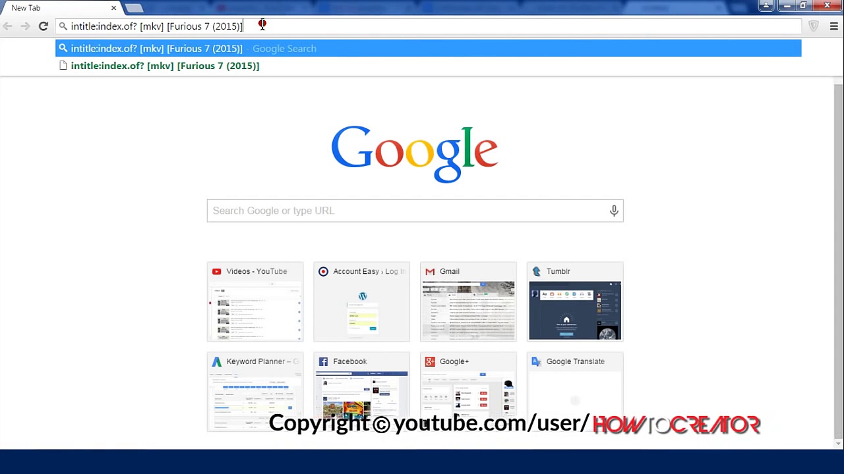
Task: Click the page icon in second suggestion
Action: tap(63, 66)
